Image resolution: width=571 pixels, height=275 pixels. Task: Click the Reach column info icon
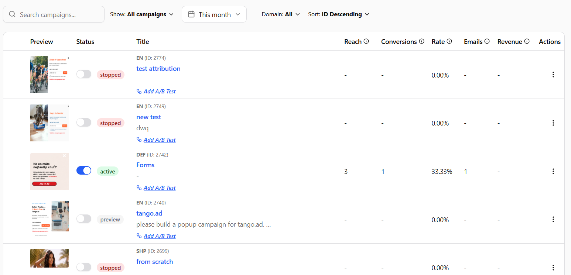tap(366, 41)
